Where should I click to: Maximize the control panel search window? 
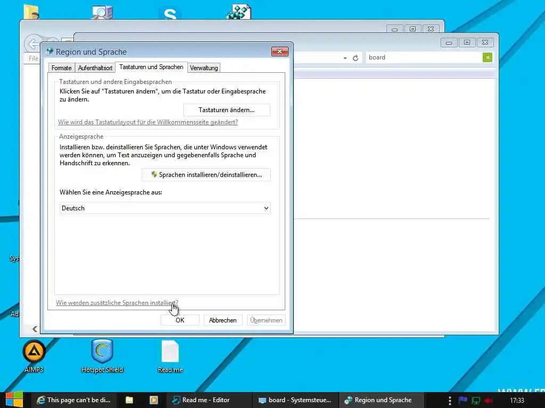467,42
